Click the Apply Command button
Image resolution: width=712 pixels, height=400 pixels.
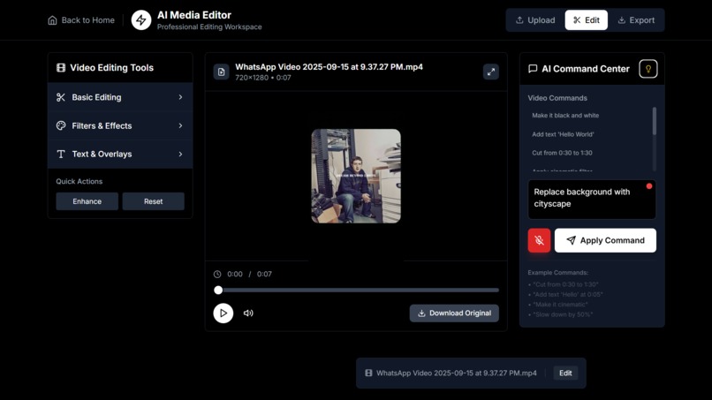click(x=605, y=240)
